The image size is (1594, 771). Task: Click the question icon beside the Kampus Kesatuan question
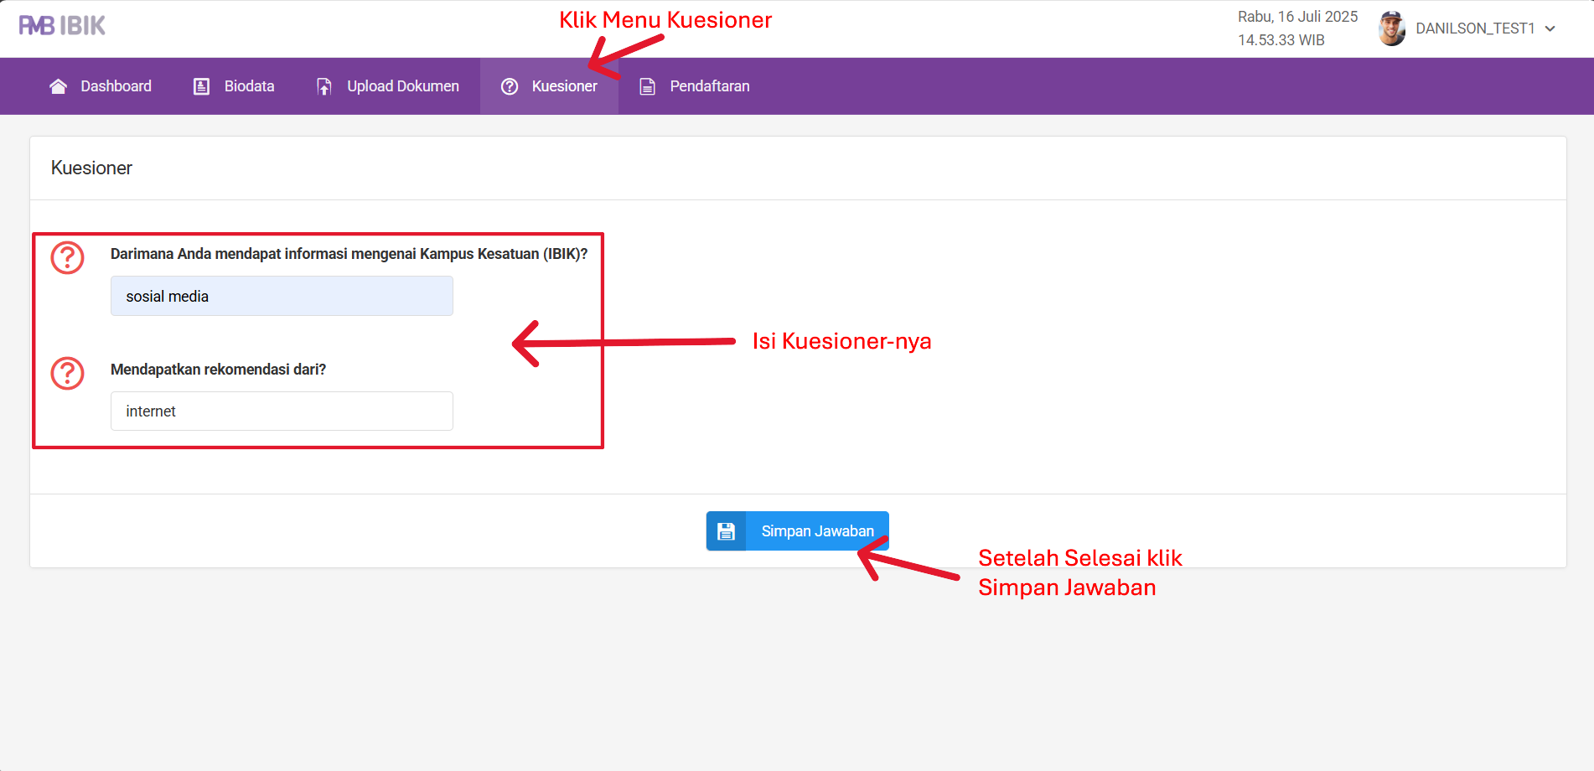(68, 258)
